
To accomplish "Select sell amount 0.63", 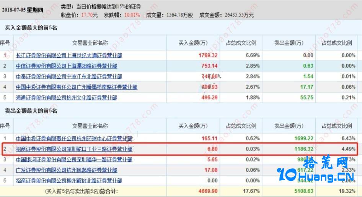I will tap(308, 66).
